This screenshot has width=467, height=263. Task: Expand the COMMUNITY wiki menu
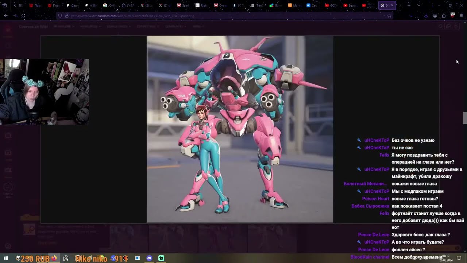click(175, 26)
